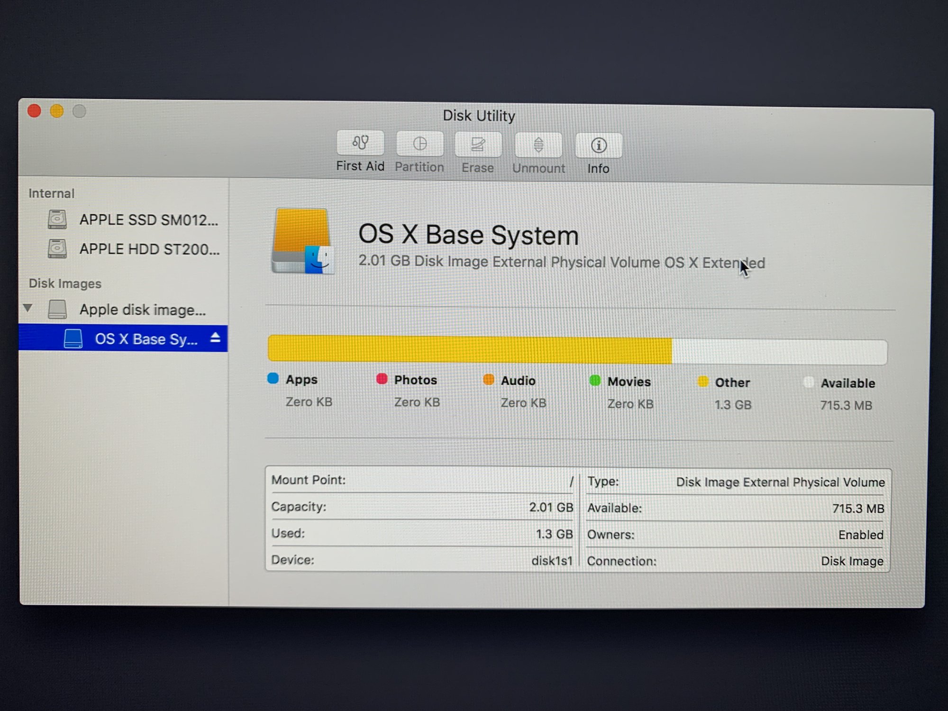The width and height of the screenshot is (948, 711).
Task: Click the disk1s1 device value
Action: [x=552, y=561]
